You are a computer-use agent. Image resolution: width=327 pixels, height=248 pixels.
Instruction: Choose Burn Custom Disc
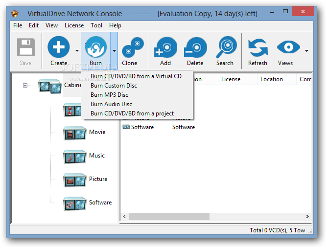[x=137, y=86]
